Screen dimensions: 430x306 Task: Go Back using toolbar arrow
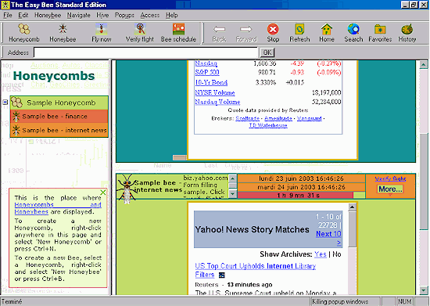click(x=219, y=33)
